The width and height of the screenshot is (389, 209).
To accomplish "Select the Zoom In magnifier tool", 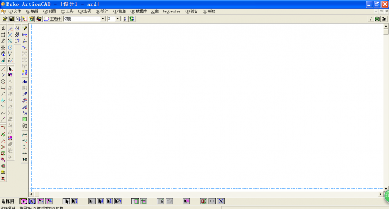I will pos(3,29).
